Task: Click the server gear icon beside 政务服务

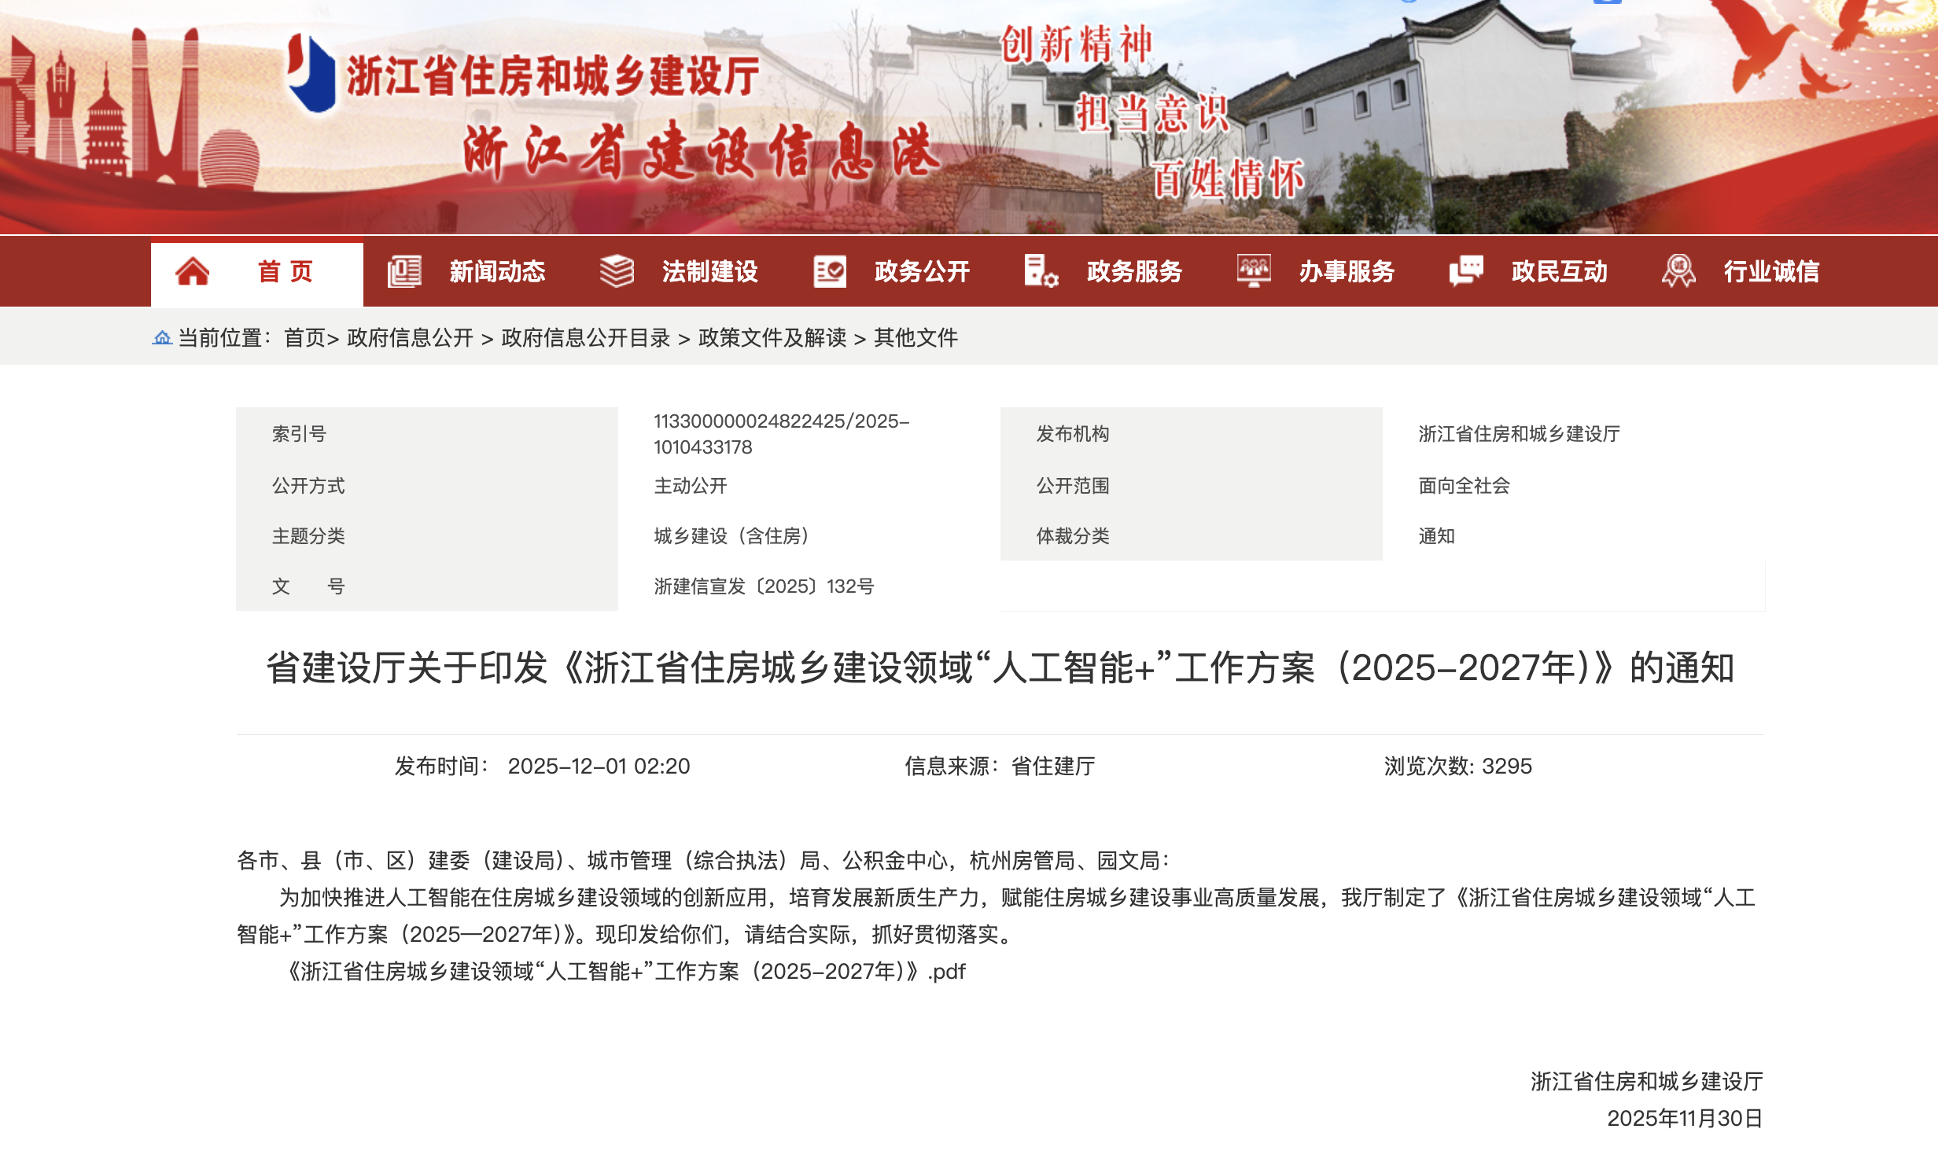Action: (1041, 272)
